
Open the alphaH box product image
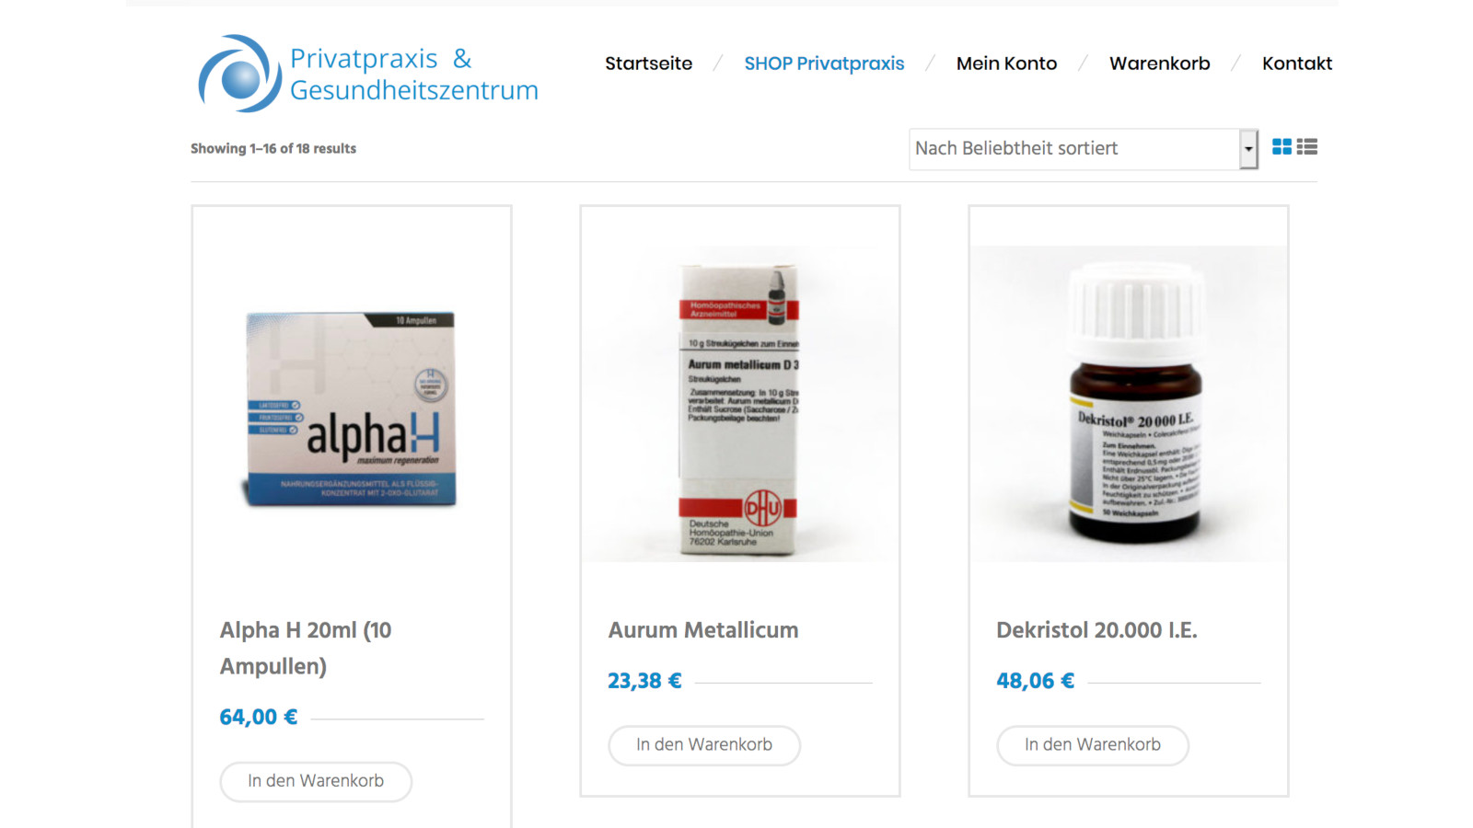352,408
